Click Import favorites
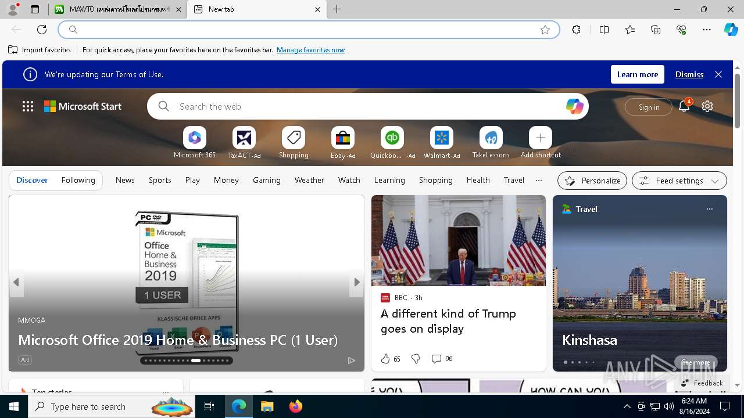The width and height of the screenshot is (744, 418). 40,50
